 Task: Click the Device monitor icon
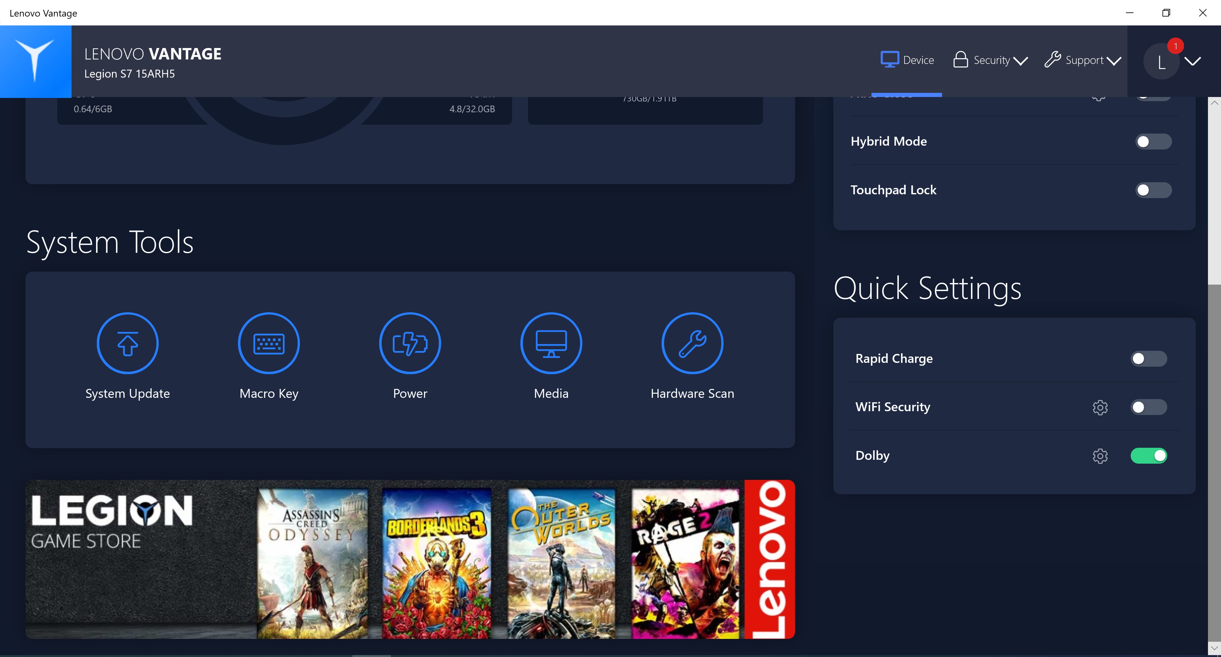[890, 60]
